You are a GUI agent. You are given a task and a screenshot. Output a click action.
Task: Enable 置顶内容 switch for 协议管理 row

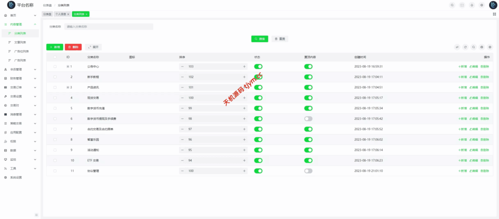pos(308,171)
